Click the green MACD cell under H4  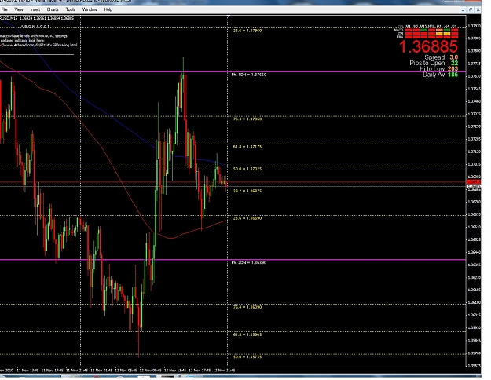pos(447,30)
